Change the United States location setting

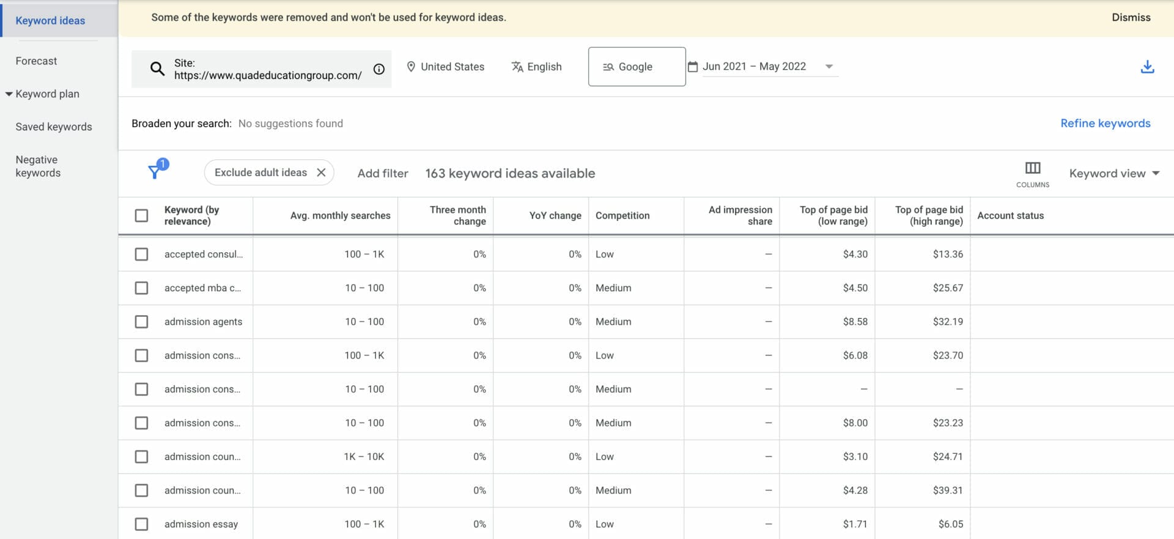[446, 67]
